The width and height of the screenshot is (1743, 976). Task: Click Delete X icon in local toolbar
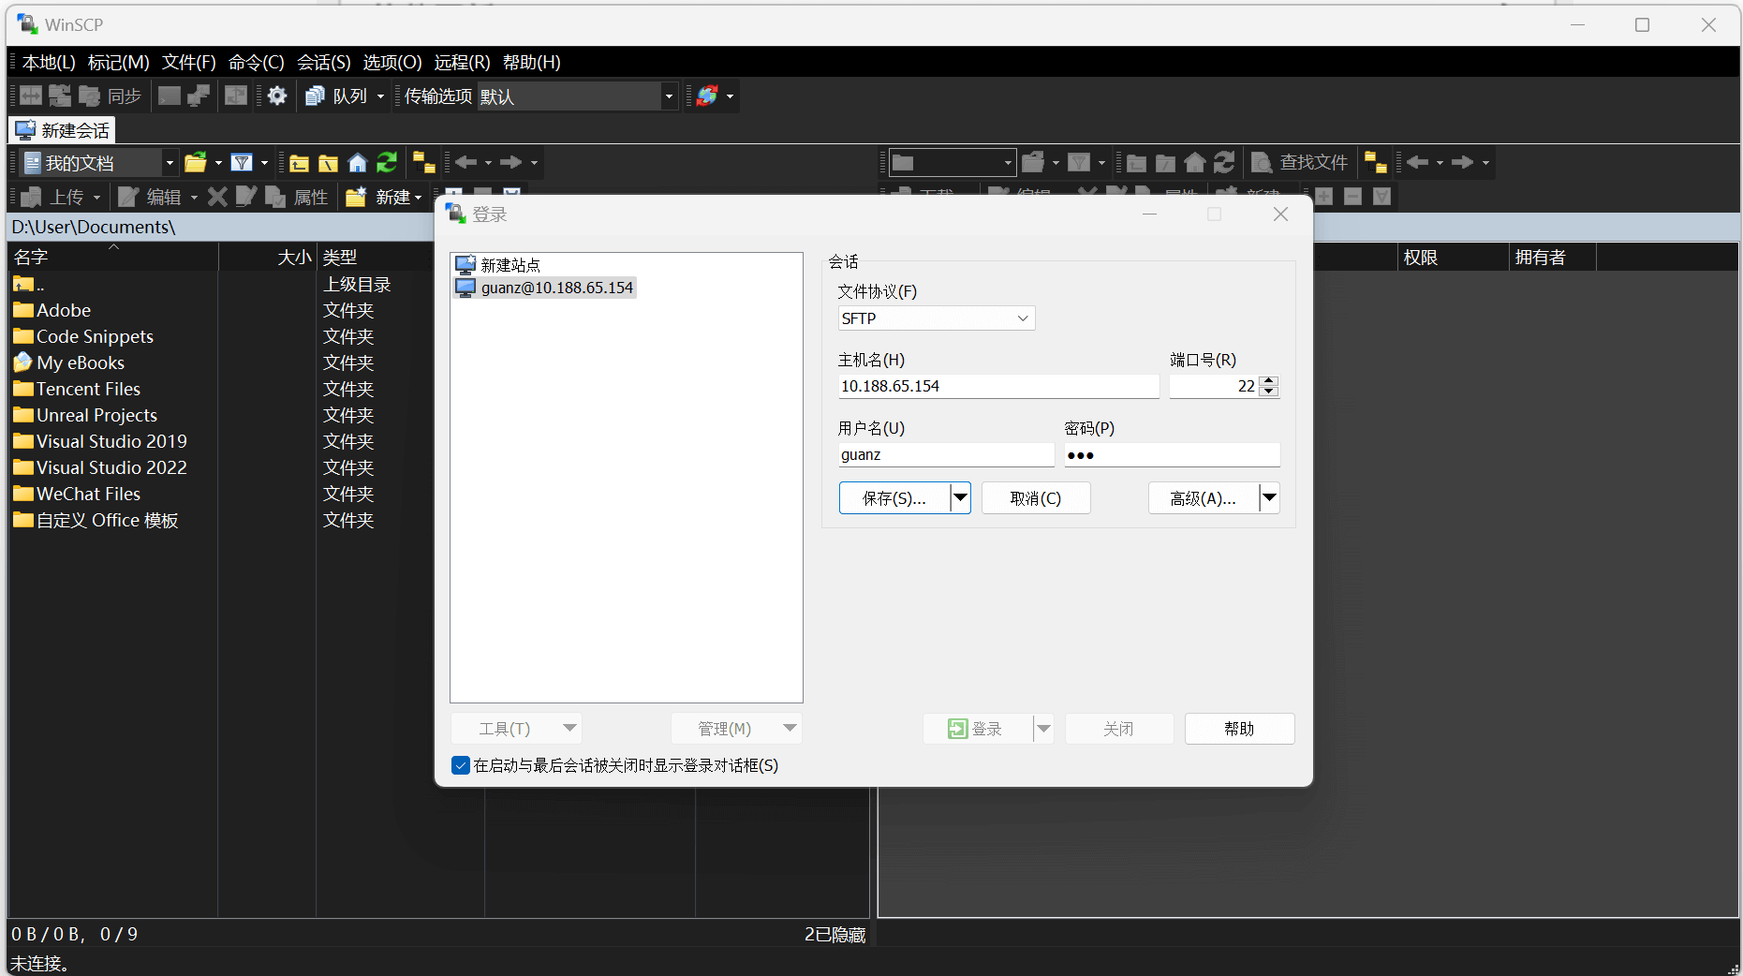coord(217,197)
